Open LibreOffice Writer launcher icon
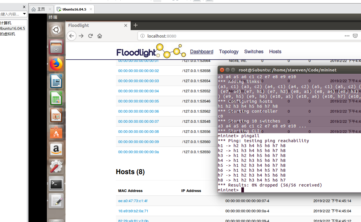 [x=56, y=81]
